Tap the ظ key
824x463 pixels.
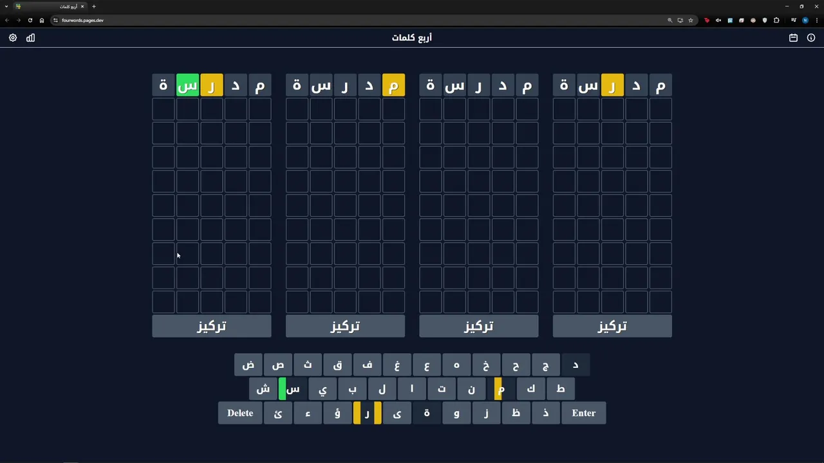pyautogui.click(x=516, y=413)
